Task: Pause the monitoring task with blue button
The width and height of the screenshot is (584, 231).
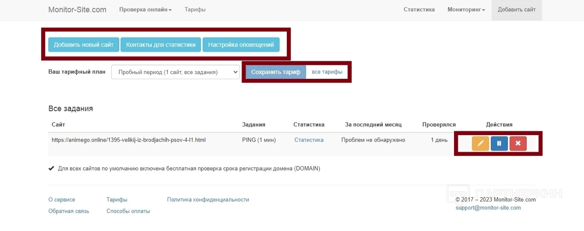Action: 499,144
